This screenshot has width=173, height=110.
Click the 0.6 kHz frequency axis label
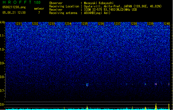[x=2, y=105]
